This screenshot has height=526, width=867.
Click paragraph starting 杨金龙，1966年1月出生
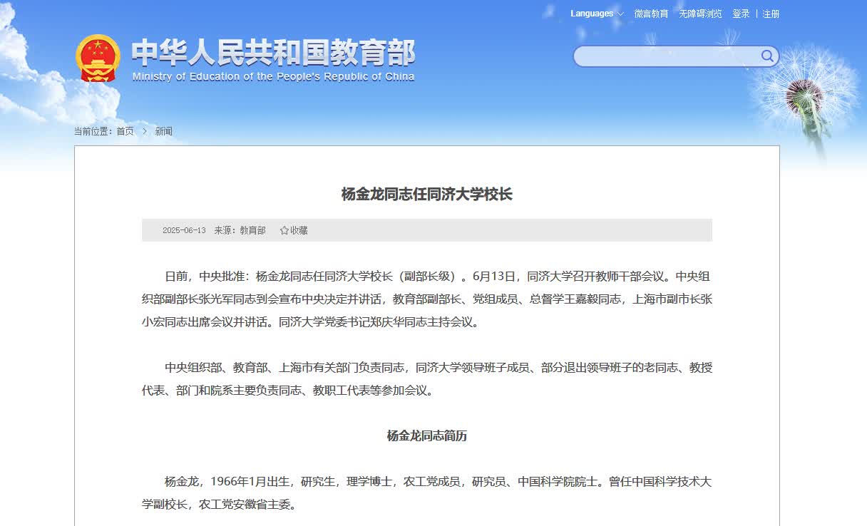point(427,493)
